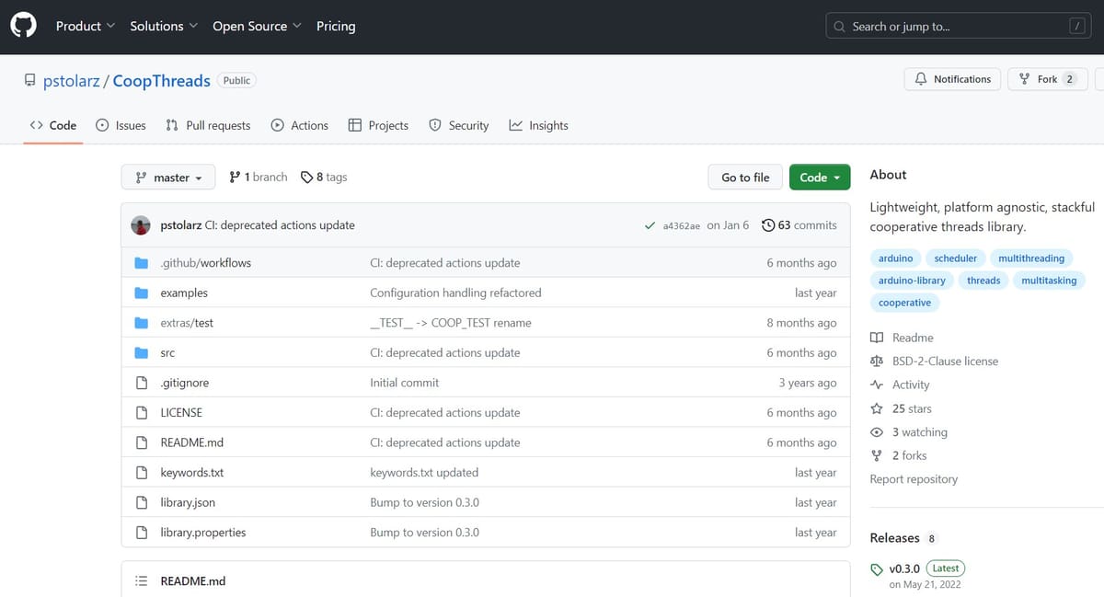Open the 8 tags link
The width and height of the screenshot is (1104, 597).
click(324, 177)
